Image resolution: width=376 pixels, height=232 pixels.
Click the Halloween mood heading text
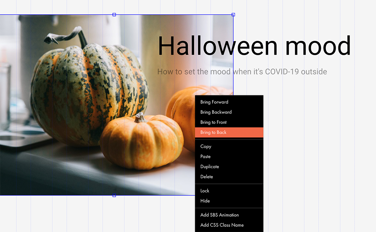coord(254,45)
